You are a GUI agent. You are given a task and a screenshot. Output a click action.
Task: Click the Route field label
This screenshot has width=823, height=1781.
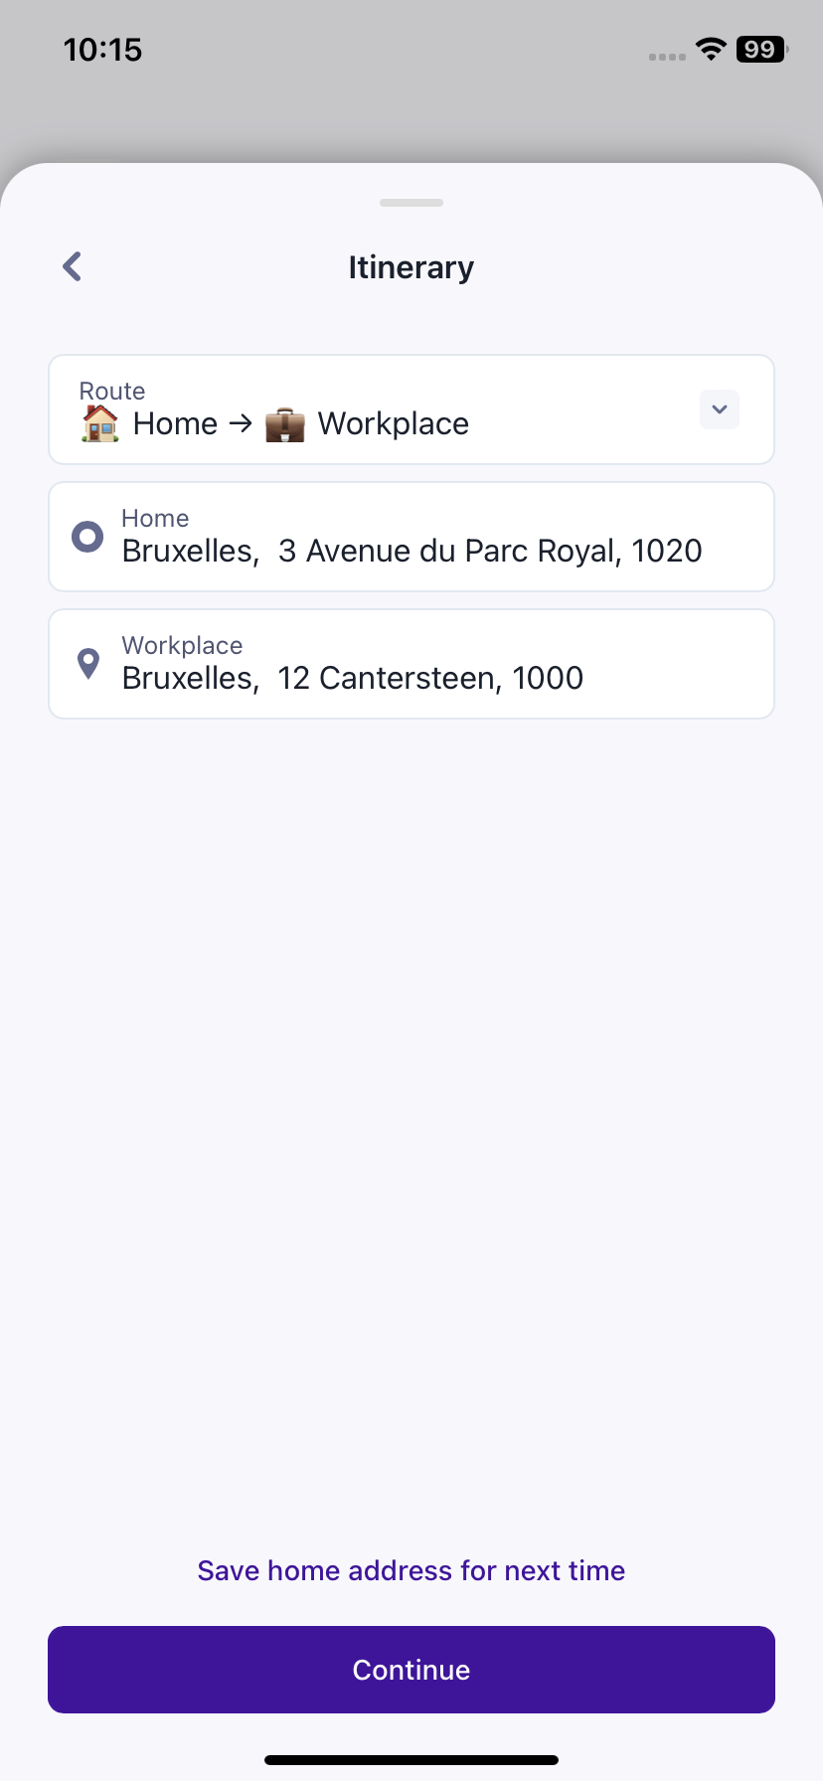pos(112,391)
